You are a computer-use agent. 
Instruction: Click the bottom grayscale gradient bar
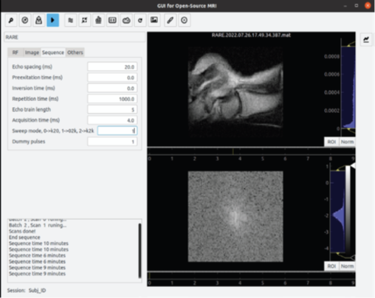348,211
